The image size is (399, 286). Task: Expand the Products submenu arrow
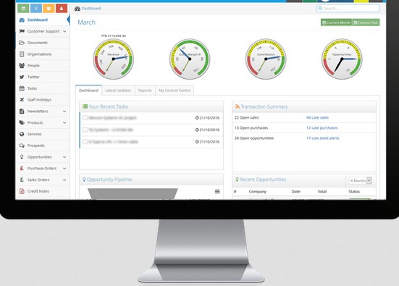pyautogui.click(x=64, y=122)
